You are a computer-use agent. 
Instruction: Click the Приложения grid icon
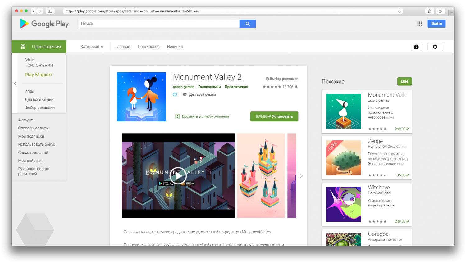(x=23, y=47)
